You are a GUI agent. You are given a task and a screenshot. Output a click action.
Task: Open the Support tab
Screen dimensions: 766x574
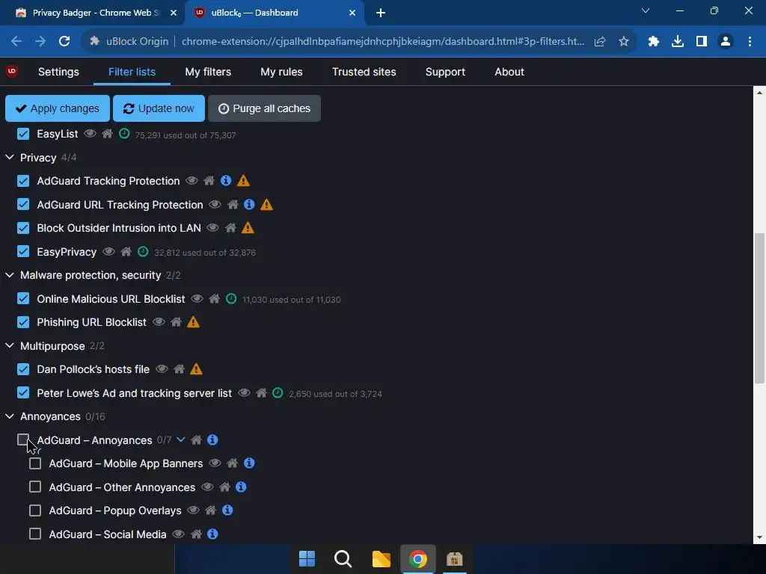445,72
